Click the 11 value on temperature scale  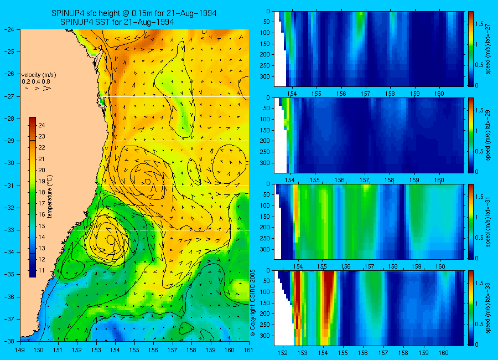(41, 271)
